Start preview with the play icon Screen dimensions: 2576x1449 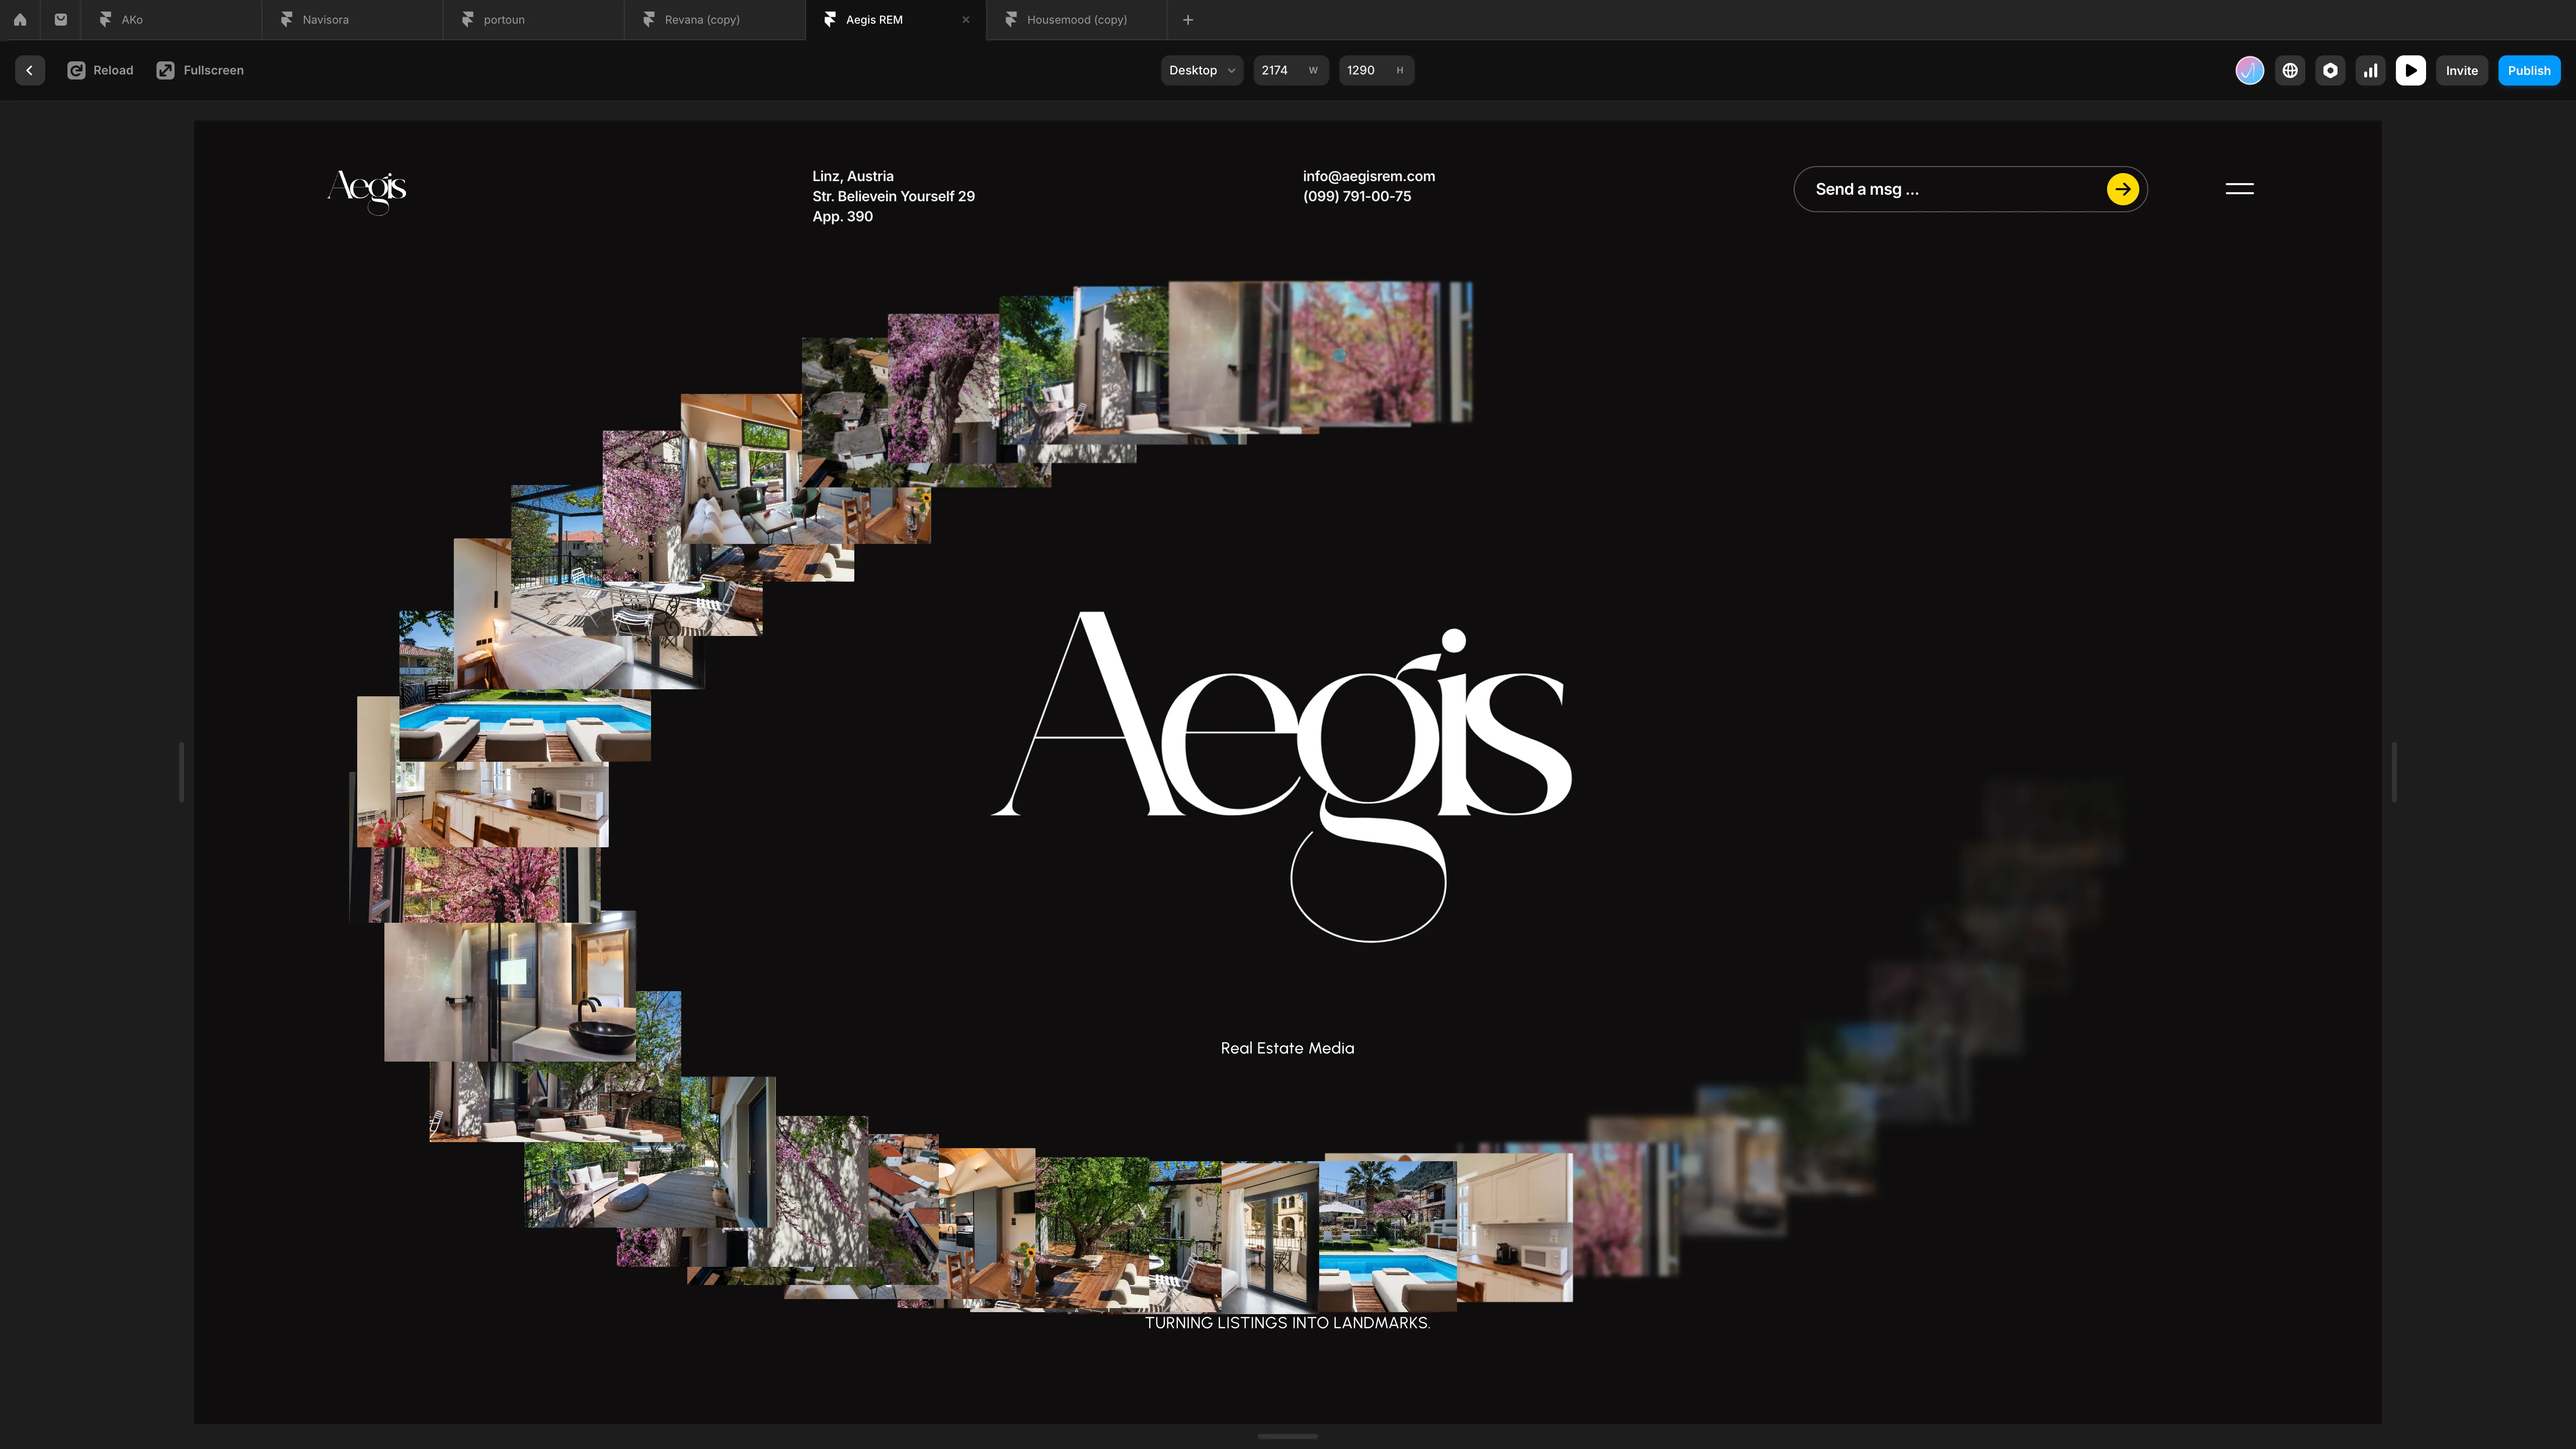click(2411, 70)
